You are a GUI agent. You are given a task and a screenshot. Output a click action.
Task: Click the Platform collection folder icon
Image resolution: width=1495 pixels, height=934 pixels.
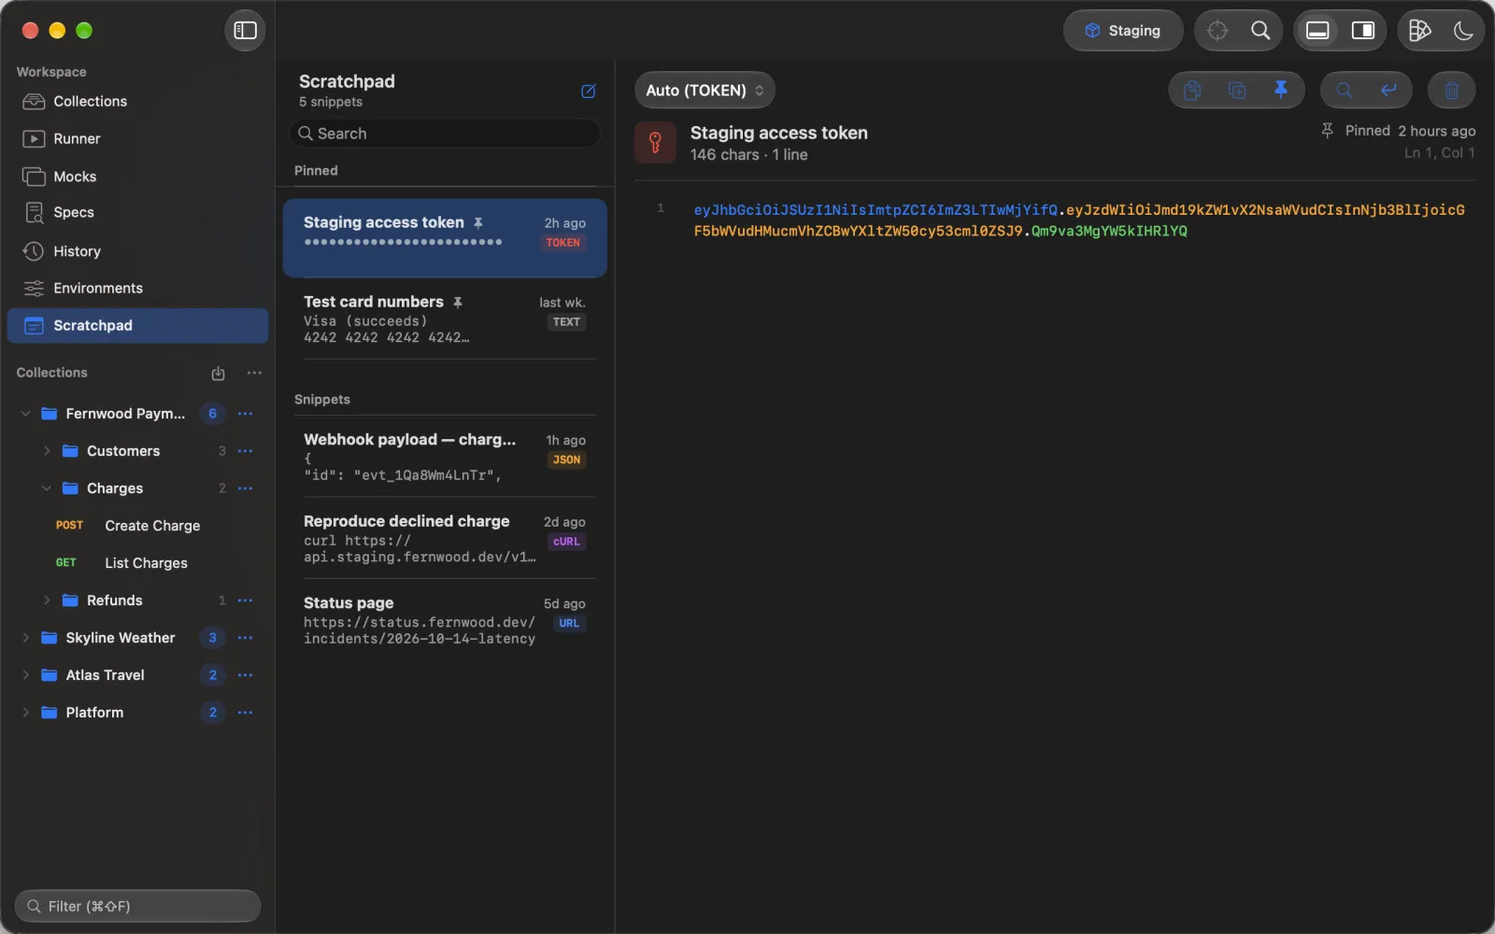(x=50, y=713)
